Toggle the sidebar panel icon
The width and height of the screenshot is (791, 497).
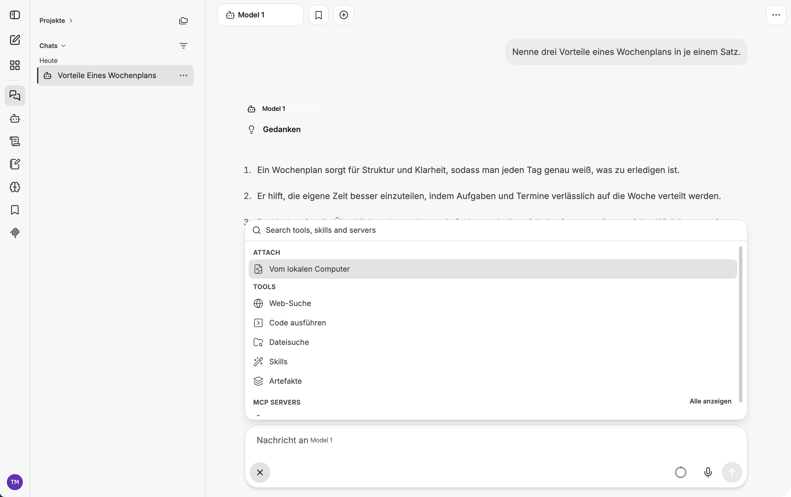[x=15, y=15]
